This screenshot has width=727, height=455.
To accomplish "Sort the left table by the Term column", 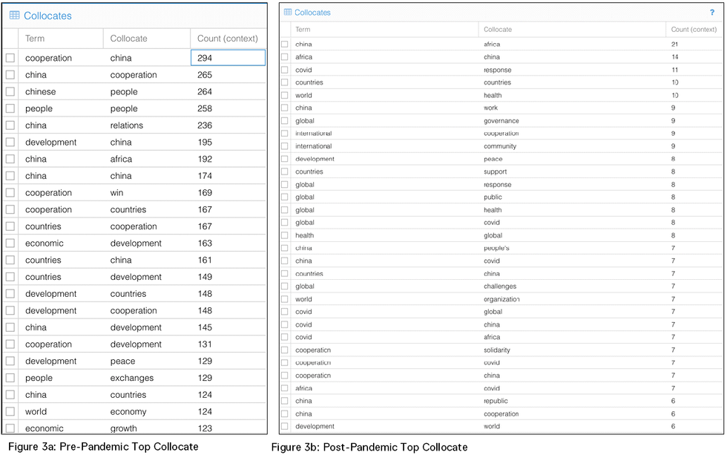I will point(35,38).
